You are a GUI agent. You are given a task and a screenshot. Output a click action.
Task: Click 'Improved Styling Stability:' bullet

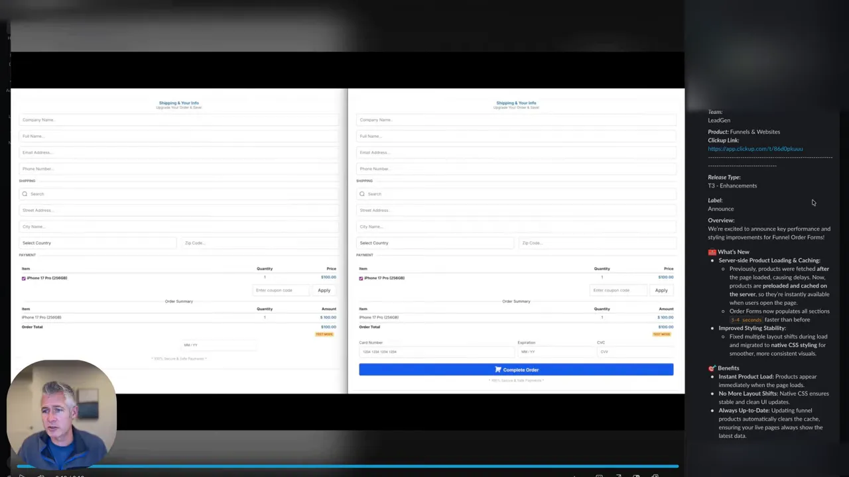tap(752, 329)
